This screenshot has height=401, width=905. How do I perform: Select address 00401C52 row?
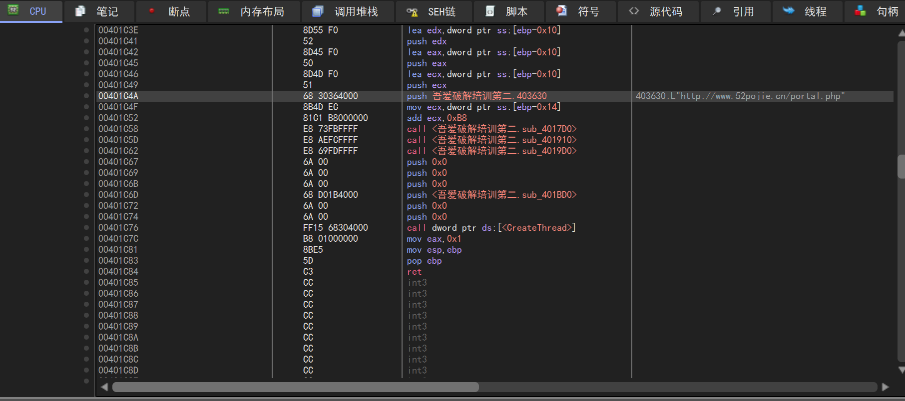(118, 118)
